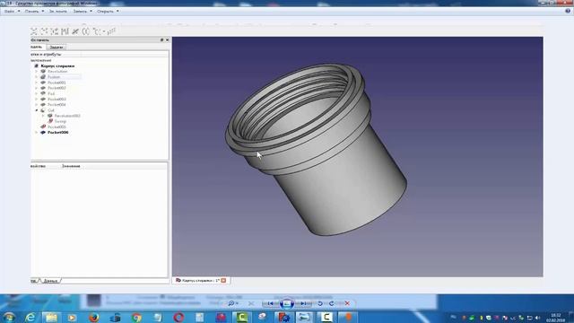
Task: Open Opera browser from the taskbar
Action: tap(178, 317)
